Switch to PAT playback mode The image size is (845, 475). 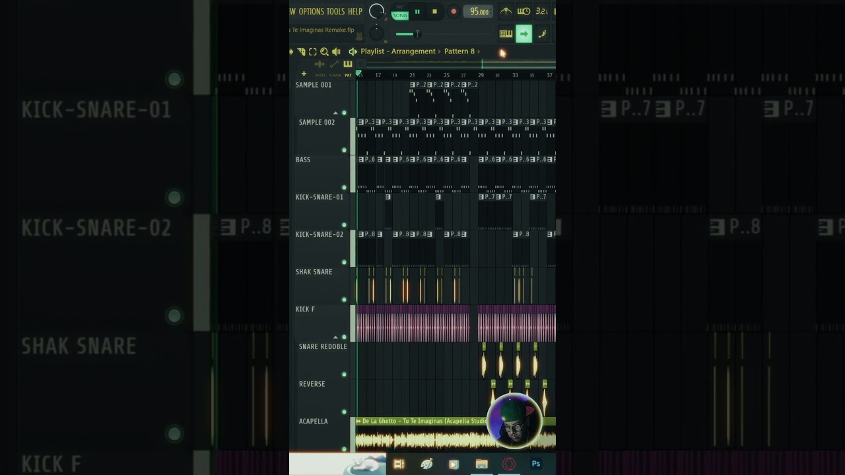[400, 7]
